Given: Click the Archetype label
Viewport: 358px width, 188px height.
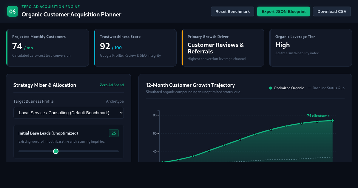Looking at the screenshot, I should [115, 101].
